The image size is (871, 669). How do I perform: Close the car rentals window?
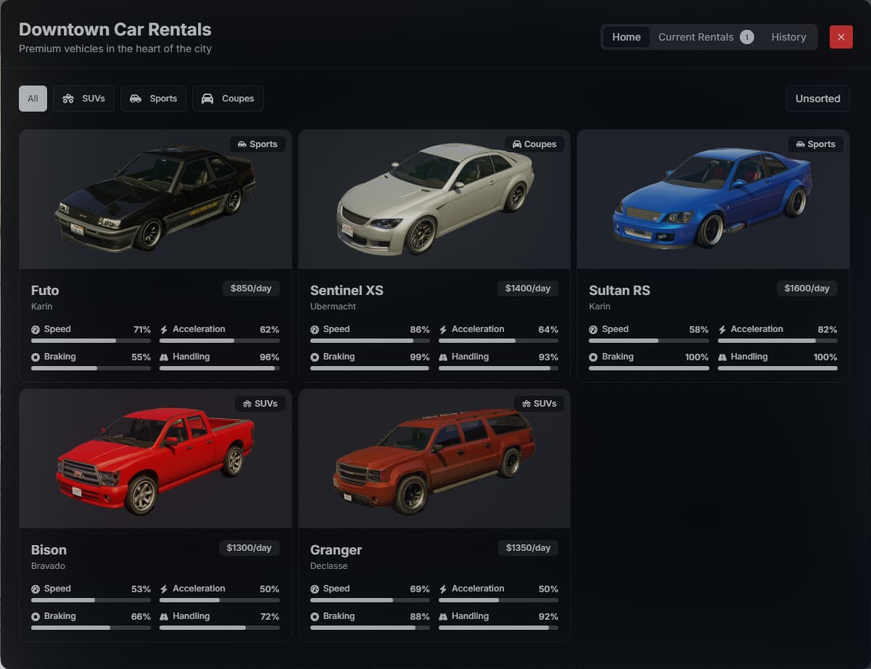841,37
